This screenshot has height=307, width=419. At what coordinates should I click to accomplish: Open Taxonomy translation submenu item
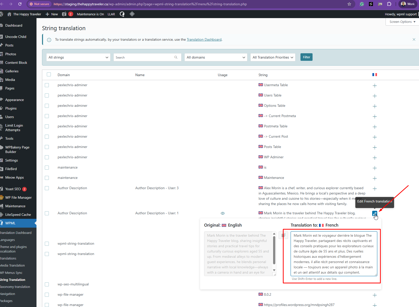(x=15, y=287)
